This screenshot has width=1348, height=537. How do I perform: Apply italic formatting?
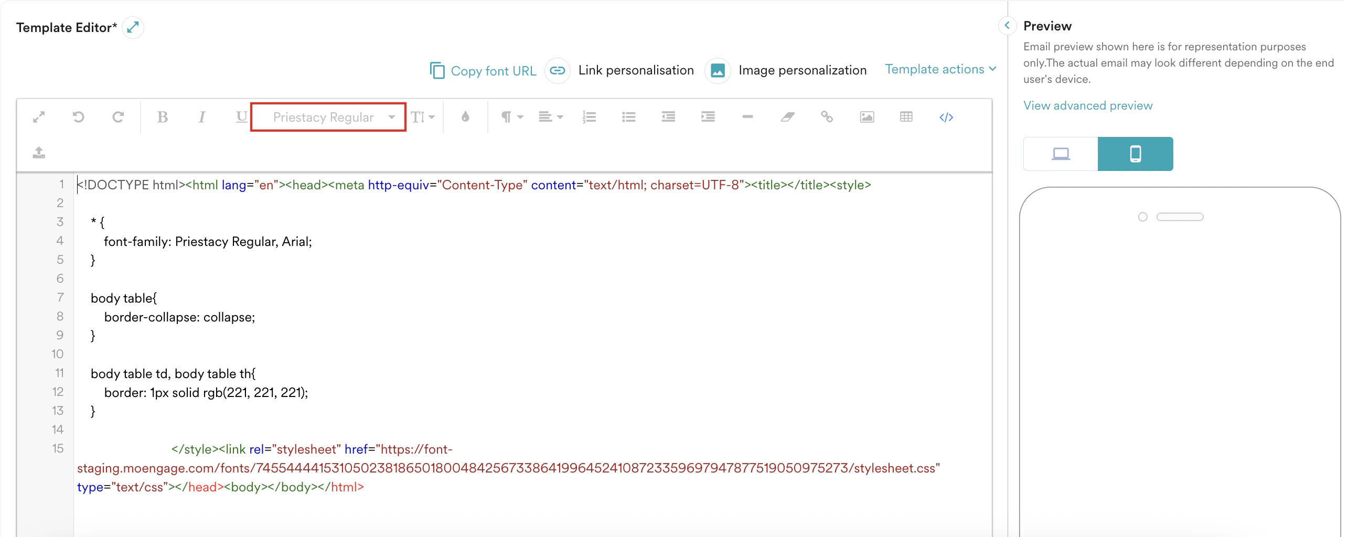(x=201, y=117)
